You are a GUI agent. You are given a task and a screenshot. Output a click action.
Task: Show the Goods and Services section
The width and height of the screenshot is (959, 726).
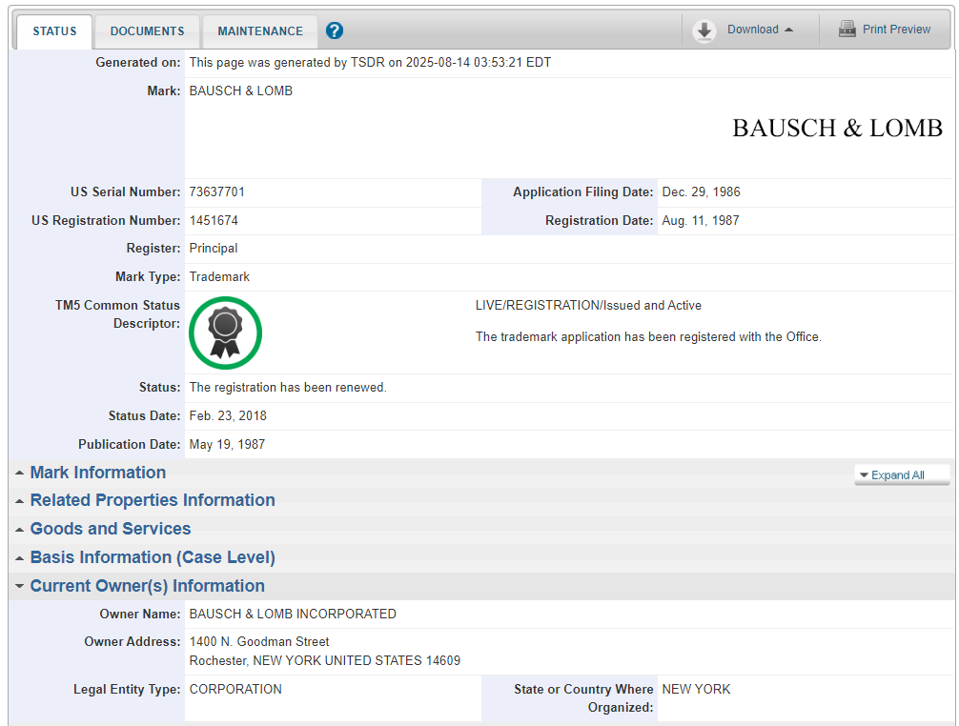(x=110, y=529)
